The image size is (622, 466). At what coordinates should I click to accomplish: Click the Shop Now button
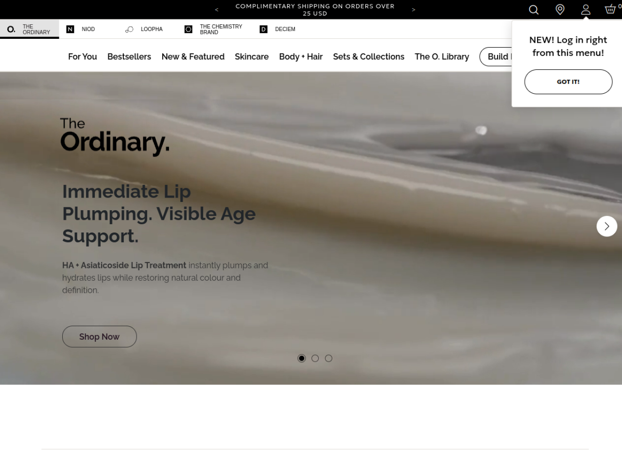coord(99,336)
